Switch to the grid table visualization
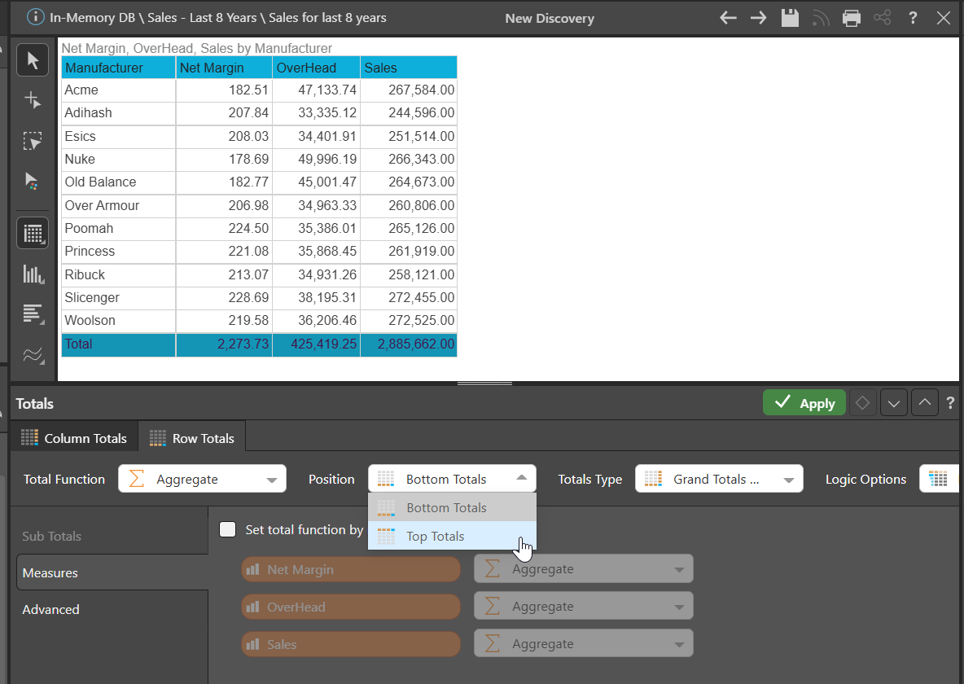Viewport: 964px width, 684px height. pos(33,234)
